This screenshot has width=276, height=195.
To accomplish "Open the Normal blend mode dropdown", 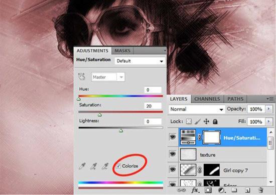I will 197,109.
